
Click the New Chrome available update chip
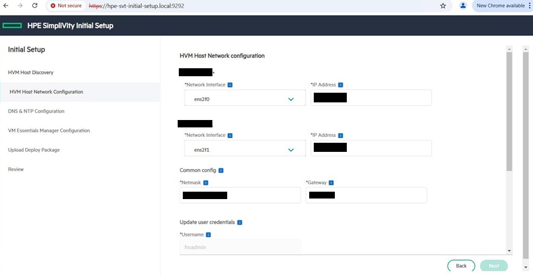point(501,6)
